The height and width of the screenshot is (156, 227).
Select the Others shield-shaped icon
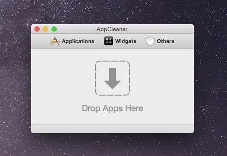[x=150, y=41]
